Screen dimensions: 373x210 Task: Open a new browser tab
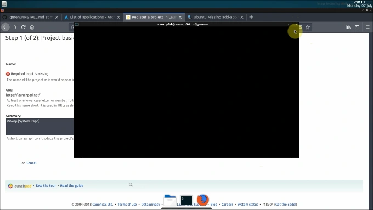251,17
